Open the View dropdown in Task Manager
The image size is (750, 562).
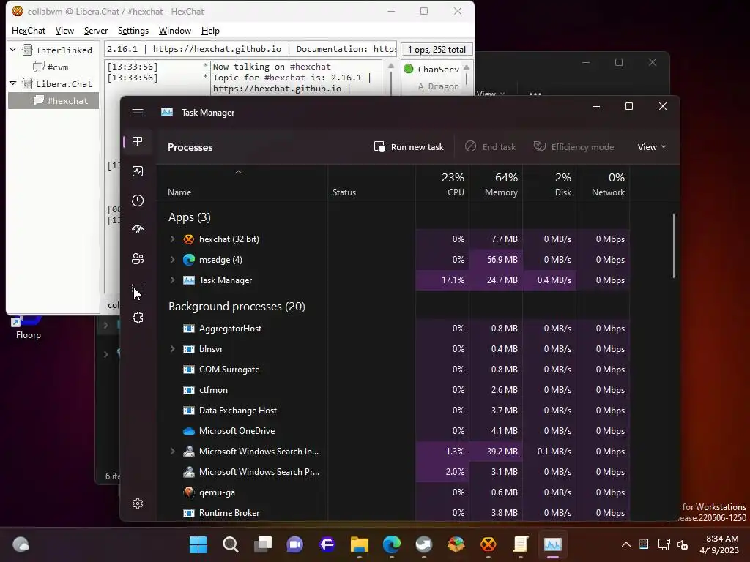651,146
